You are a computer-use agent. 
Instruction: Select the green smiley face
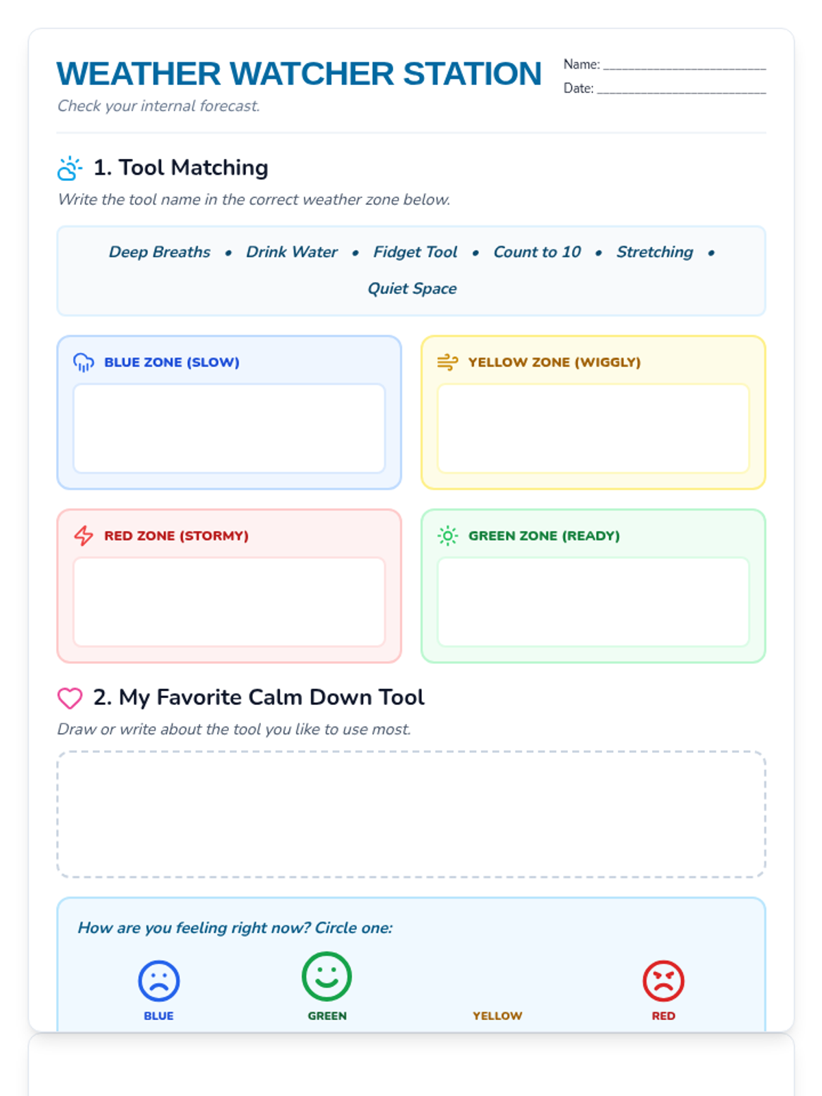(327, 976)
